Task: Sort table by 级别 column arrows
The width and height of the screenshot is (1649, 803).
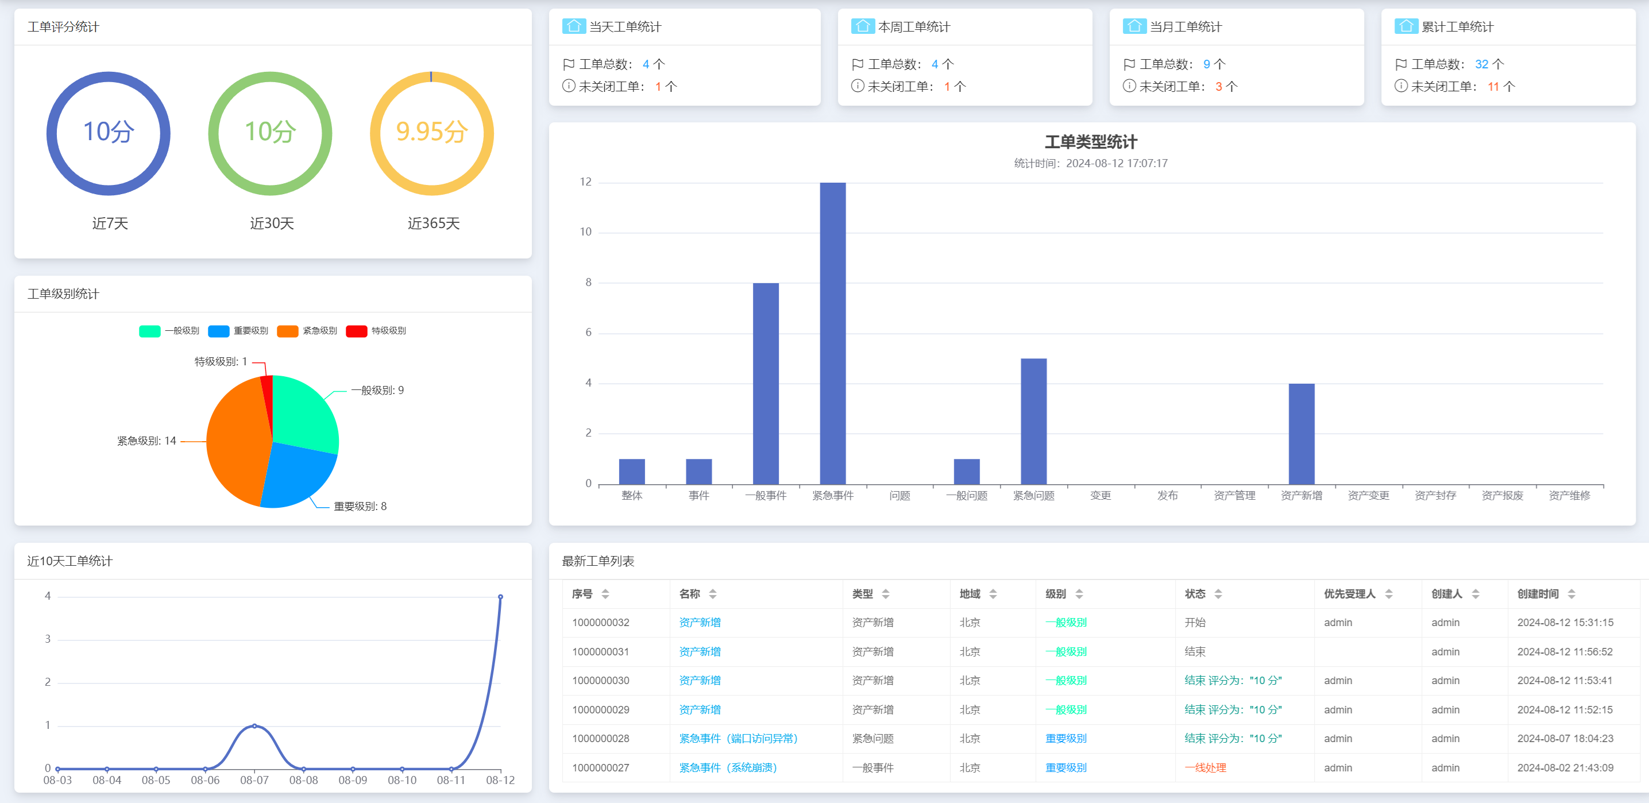Action: click(x=1079, y=594)
